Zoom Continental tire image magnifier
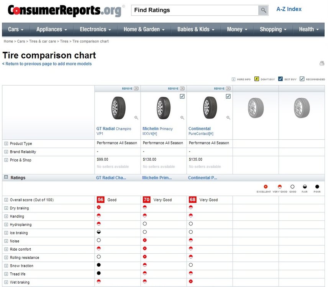Viewport: 328px width, 287px height. click(x=228, y=118)
